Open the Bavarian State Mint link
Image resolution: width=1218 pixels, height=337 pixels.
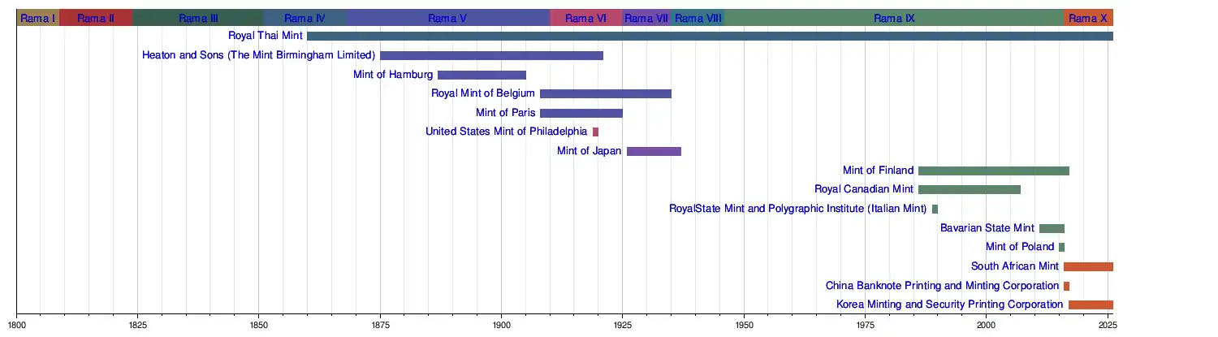987,228
